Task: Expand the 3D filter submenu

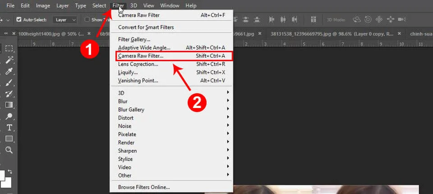Action: (x=171, y=93)
